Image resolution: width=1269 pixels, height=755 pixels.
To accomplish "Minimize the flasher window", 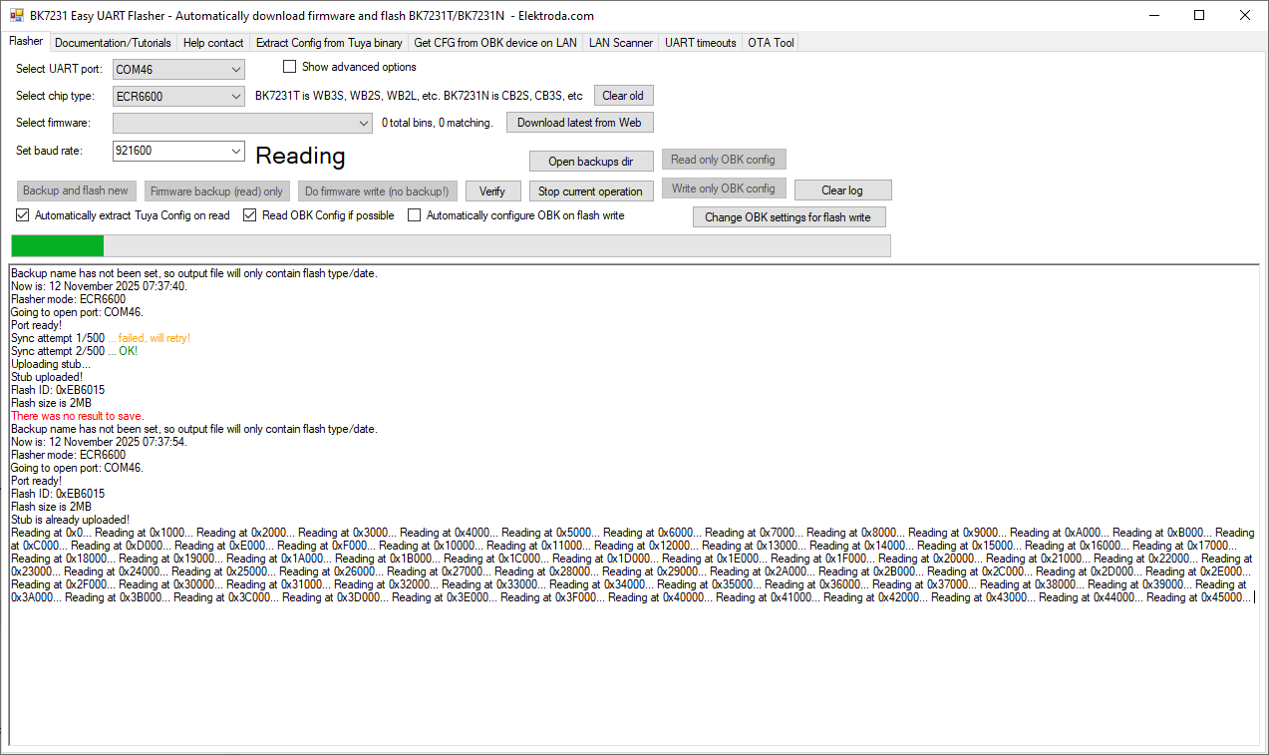I will coord(1154,15).
